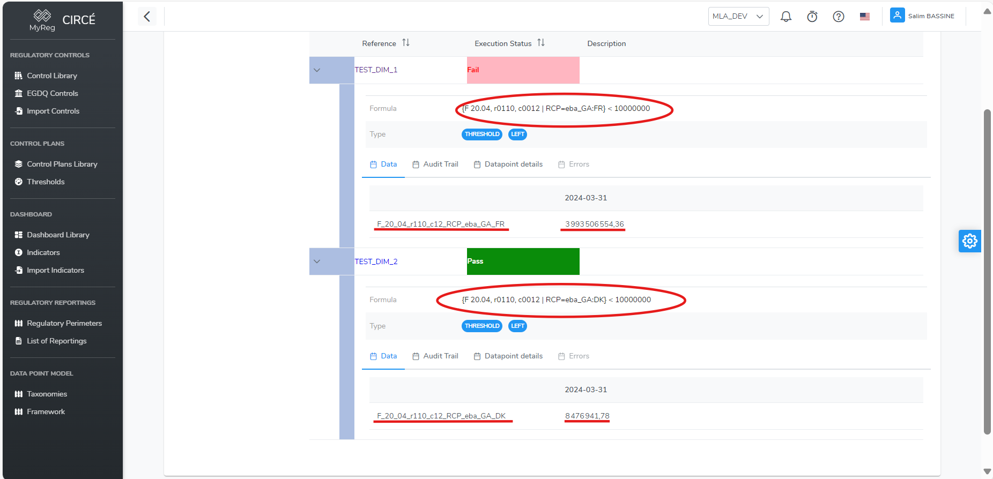Navigate to Thresholds page
The width and height of the screenshot is (993, 479).
[46, 182]
